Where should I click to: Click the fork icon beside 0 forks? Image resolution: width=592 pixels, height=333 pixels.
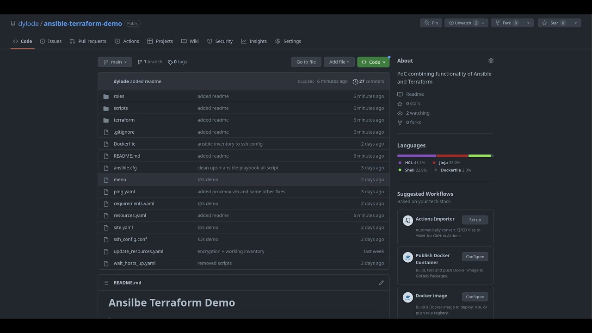point(400,123)
